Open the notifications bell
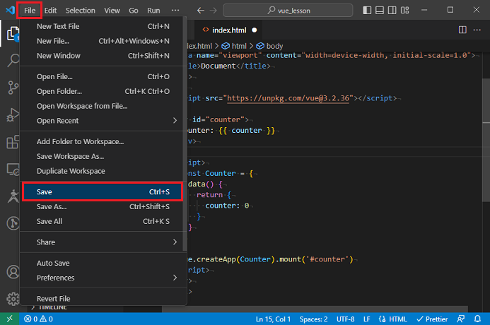490x325 pixels. coord(477,319)
